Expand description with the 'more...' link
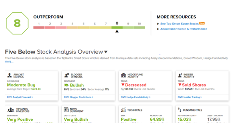Screen dimensions: 237x123 coord(9,62)
